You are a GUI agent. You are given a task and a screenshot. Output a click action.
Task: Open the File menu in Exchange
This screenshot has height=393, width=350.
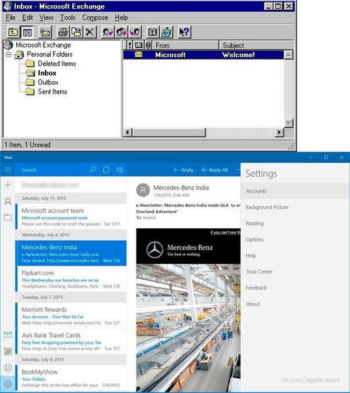pos(10,18)
